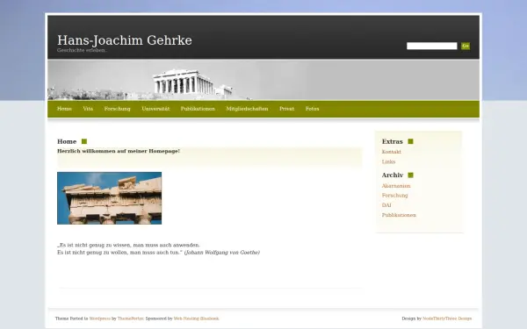Open Forschung in the Archiv sidebar
527x329 pixels.
[394, 196]
